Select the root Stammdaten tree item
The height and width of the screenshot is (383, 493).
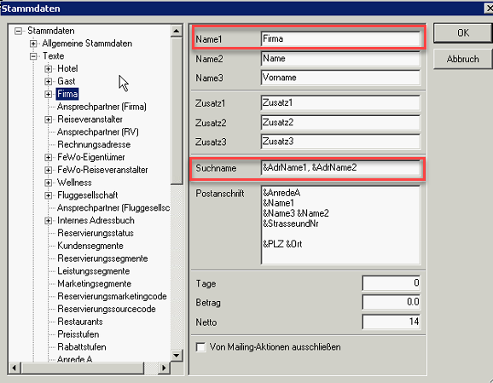[x=51, y=31]
